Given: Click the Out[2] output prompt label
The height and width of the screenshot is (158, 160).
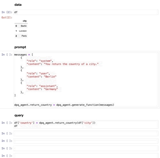Looking at the screenshot, I should [x=7, y=18].
